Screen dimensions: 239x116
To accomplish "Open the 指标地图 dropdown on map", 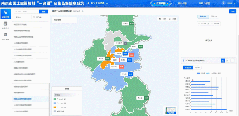I will (x=64, y=20).
